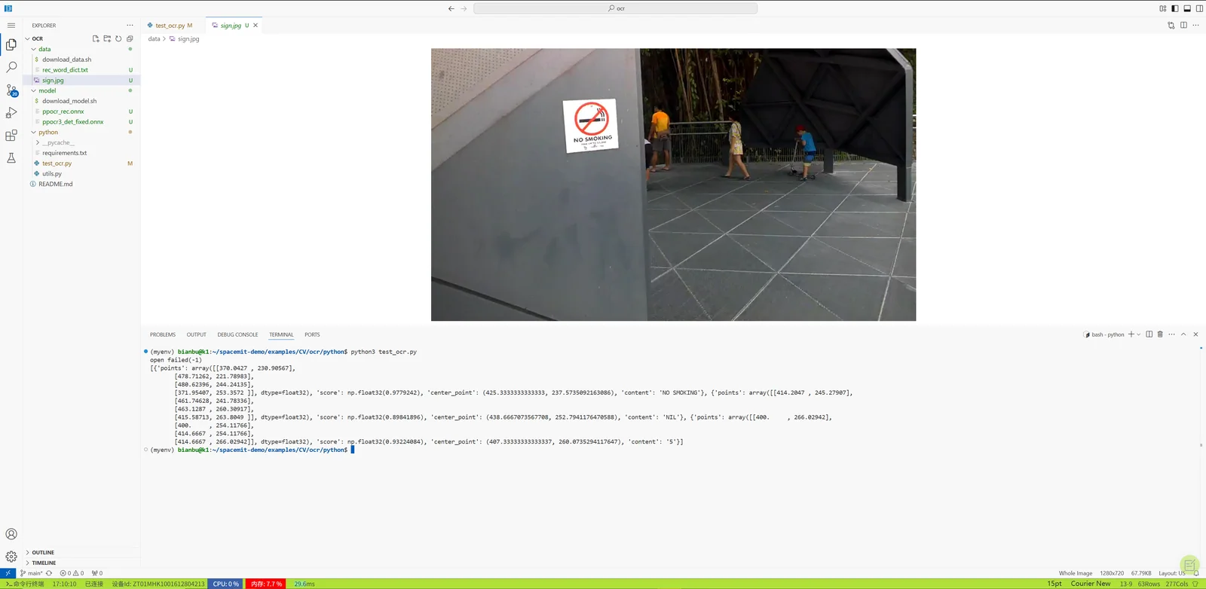This screenshot has height=589, width=1206.
Task: Click Whole Image zoom status item
Action: click(x=1076, y=573)
